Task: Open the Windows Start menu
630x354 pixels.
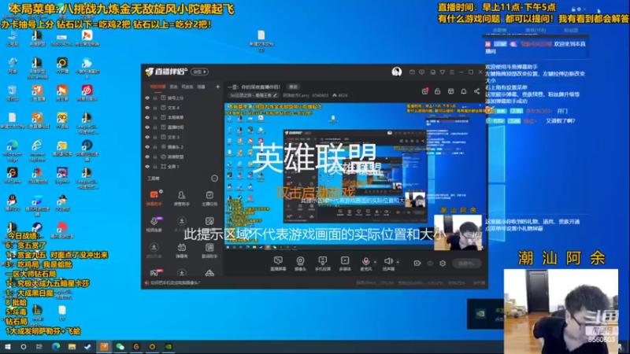Action: pos(7,346)
